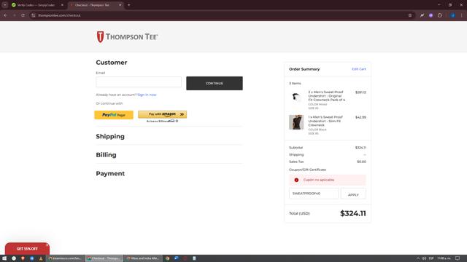Open the notification center icon
Screen dimensions: 467x262
[458, 258]
